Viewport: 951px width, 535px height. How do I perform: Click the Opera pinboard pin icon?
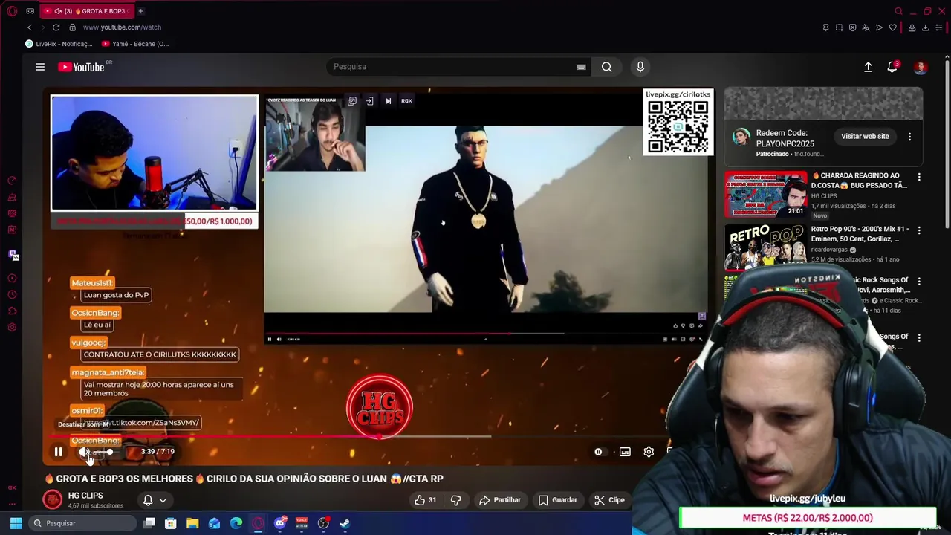click(x=825, y=27)
